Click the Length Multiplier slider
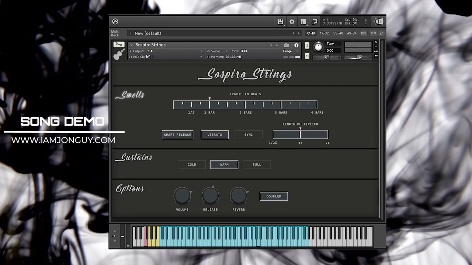Screen dimensions: 472x265 click(x=300, y=134)
